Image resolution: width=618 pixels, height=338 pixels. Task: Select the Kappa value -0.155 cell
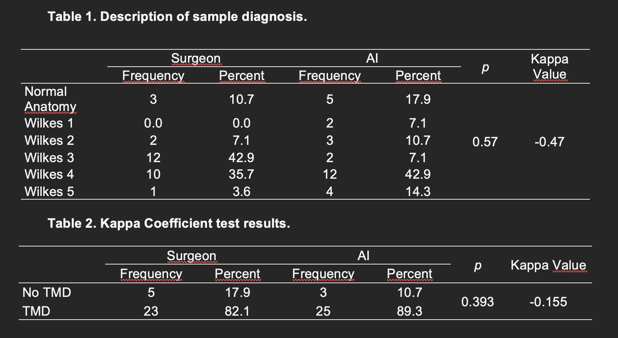548,302
